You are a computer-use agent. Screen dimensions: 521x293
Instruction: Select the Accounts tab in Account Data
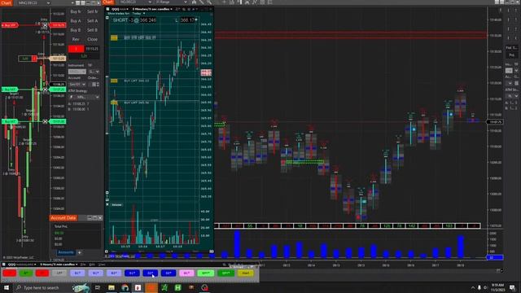(x=66, y=252)
